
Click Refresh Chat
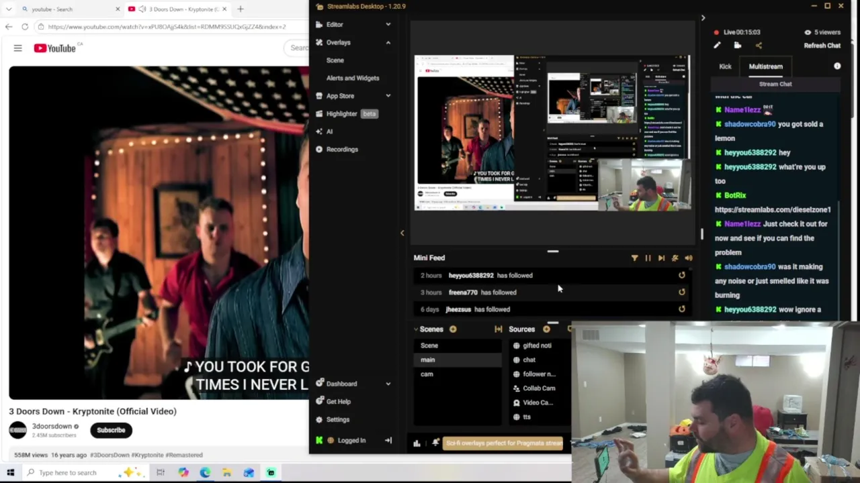point(822,46)
